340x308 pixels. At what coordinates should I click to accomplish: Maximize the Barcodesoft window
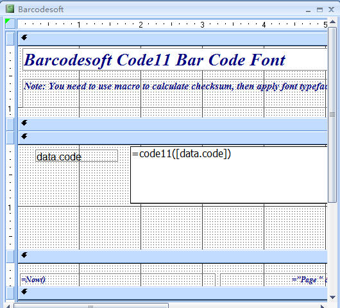click(319, 10)
